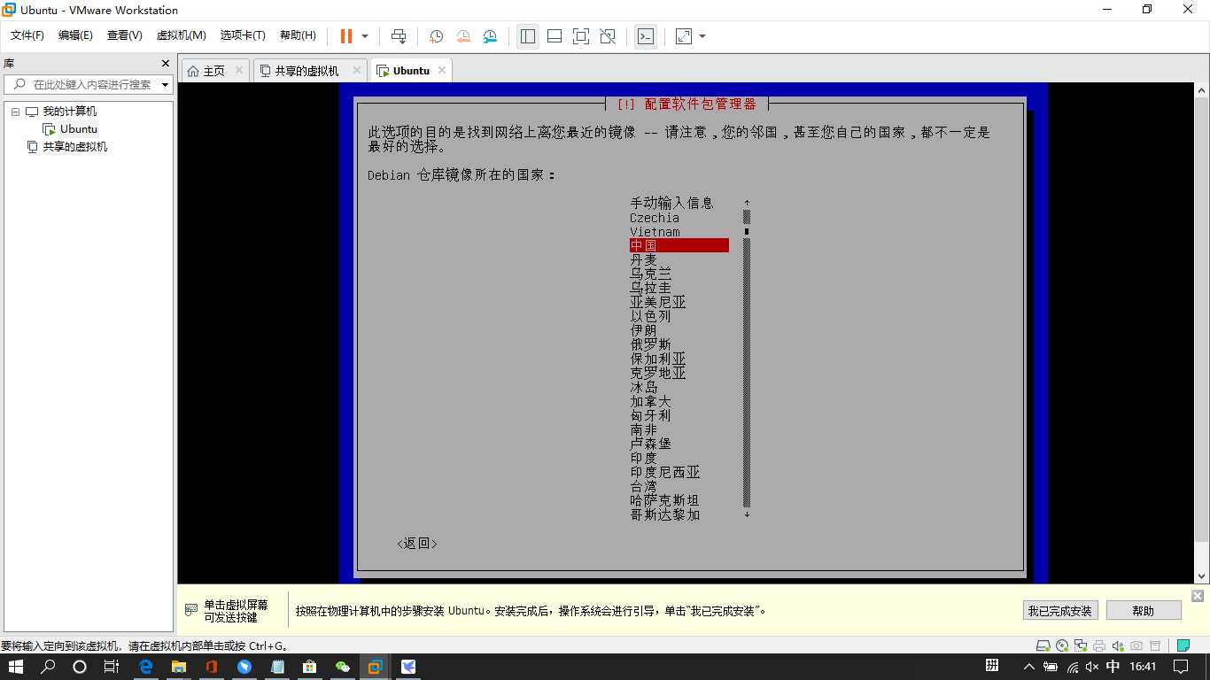Open the 文件(F) menu
The width and height of the screenshot is (1210, 680).
pyautogui.click(x=27, y=35)
